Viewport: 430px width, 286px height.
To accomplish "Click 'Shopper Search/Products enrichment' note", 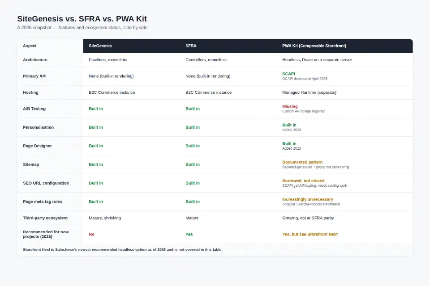I will pyautogui.click(x=311, y=204).
